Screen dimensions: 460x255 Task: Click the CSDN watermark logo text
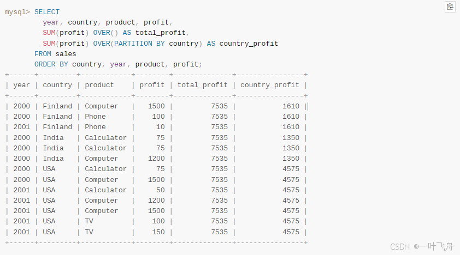(400, 247)
